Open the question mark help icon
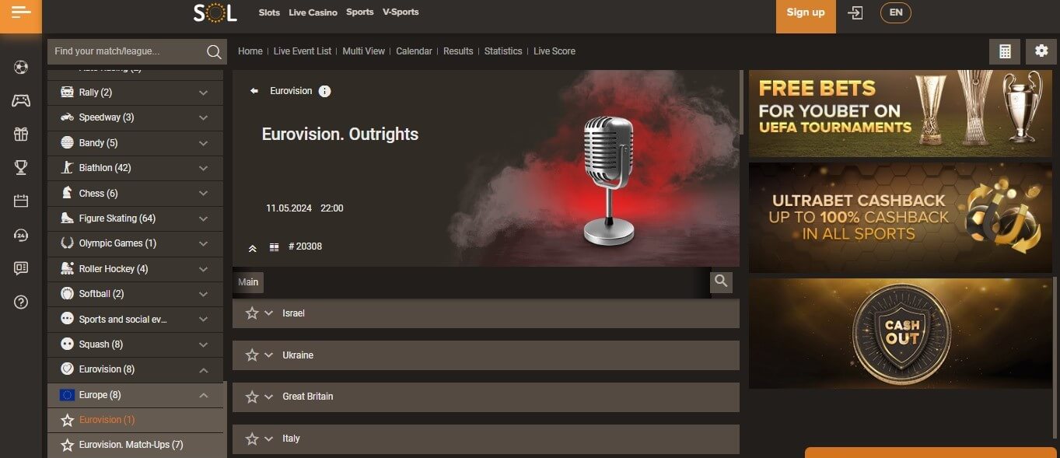Image resolution: width=1060 pixels, height=458 pixels. click(21, 302)
